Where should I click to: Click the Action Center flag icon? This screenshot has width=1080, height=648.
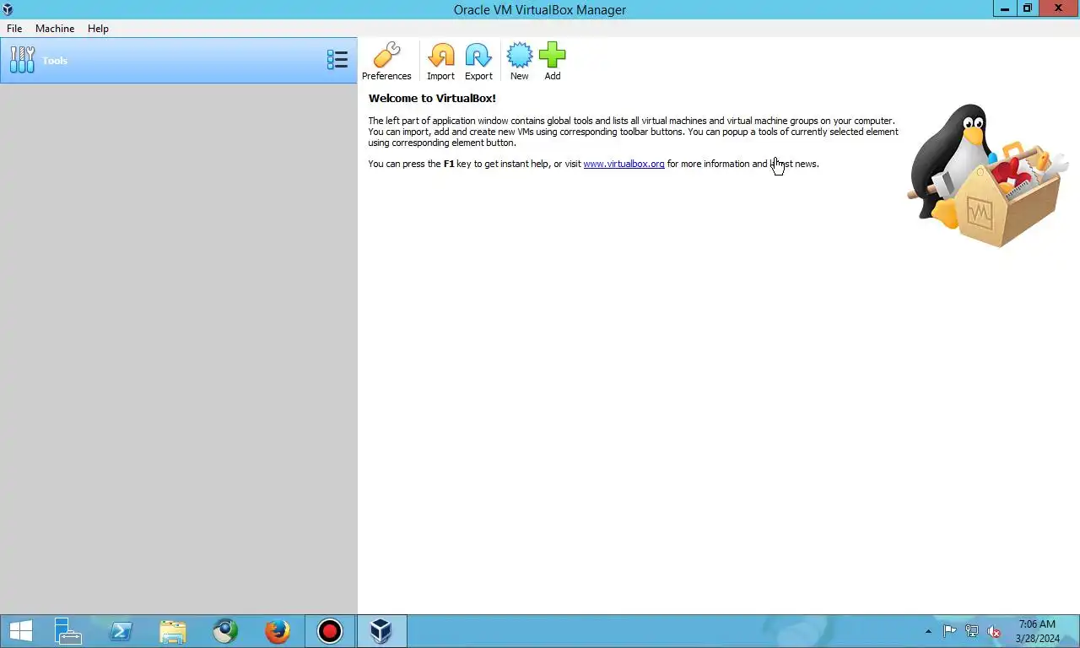pyautogui.click(x=950, y=631)
